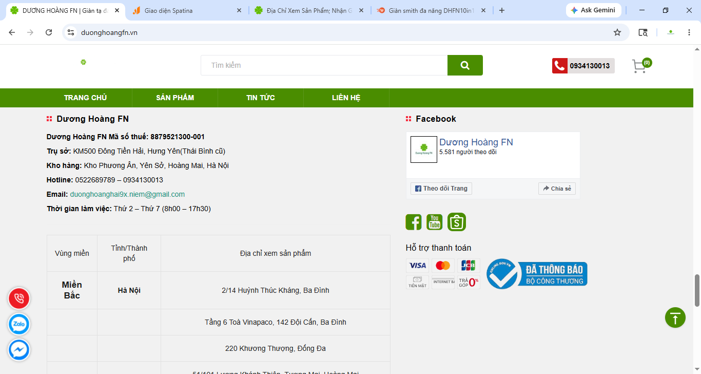Image resolution: width=701 pixels, height=374 pixels.
Task: Click the Địa chỉ xem sản phẩm column header
Action: 276,253
